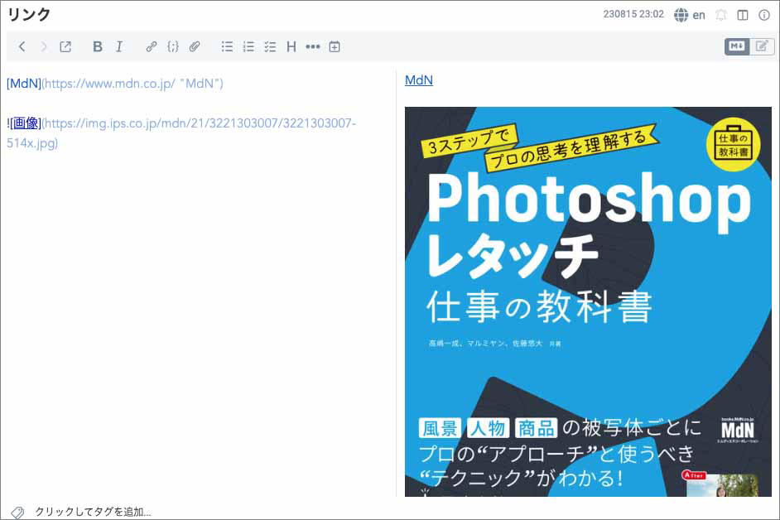This screenshot has width=780, height=520.
Task: Attach a file using the paperclip icon
Action: 195,46
